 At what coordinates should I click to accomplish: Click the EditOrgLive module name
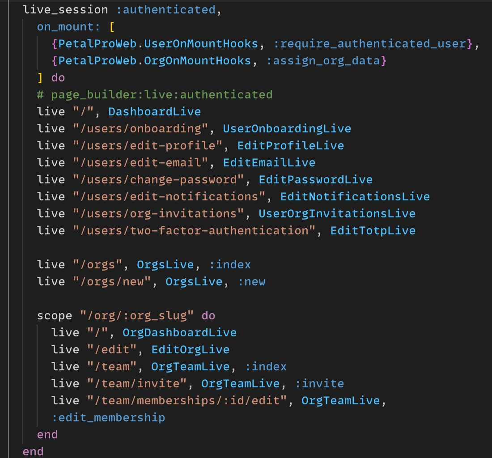pyautogui.click(x=190, y=349)
